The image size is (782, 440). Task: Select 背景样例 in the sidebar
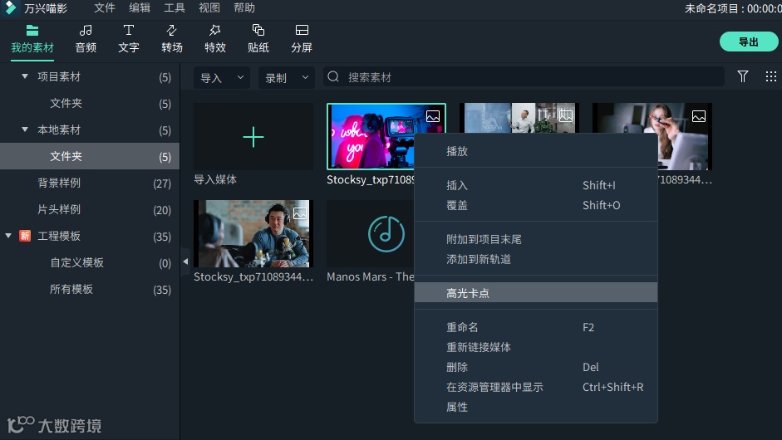click(90, 183)
